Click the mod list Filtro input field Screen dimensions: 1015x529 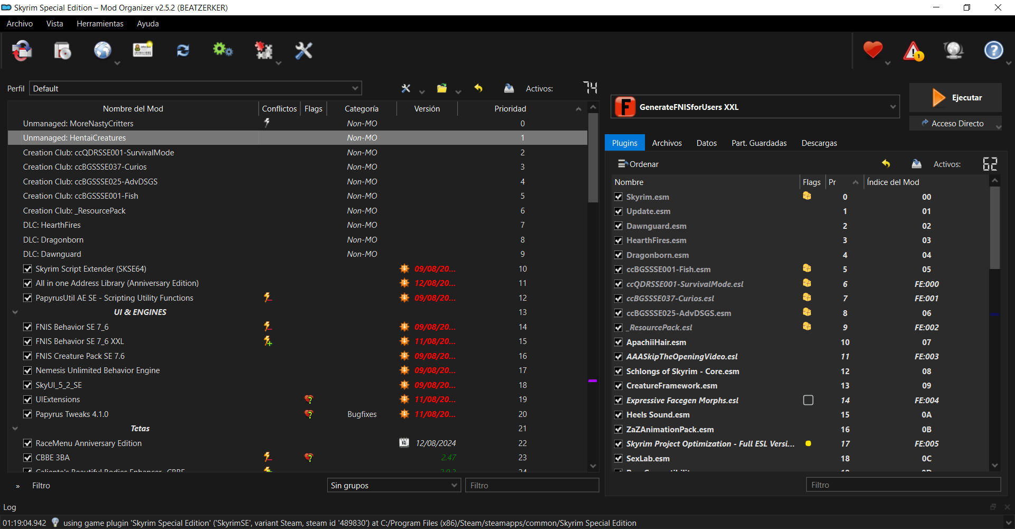[532, 485]
